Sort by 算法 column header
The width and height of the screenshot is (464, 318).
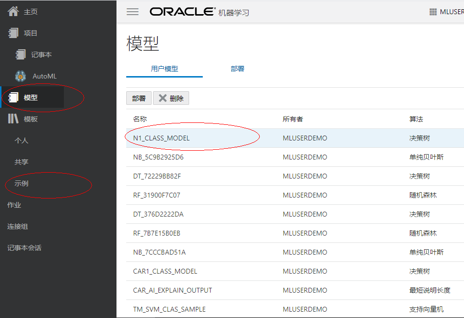click(416, 119)
